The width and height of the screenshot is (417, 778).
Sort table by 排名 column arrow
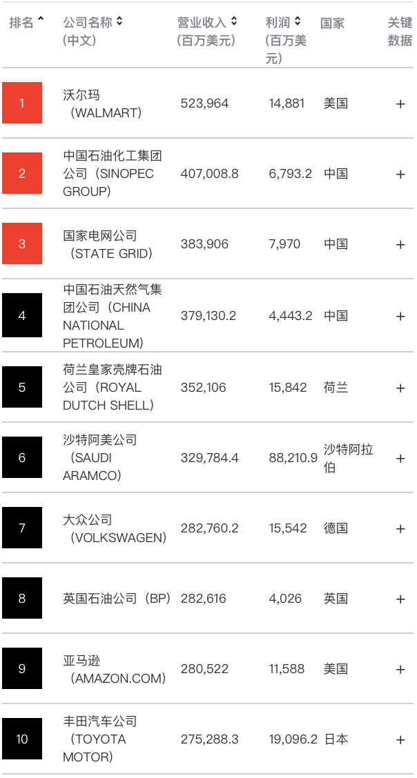(41, 20)
